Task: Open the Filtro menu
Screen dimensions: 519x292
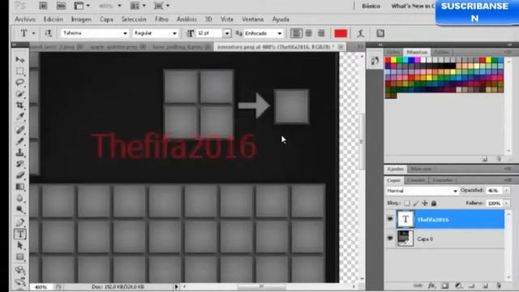Action: 161,19
